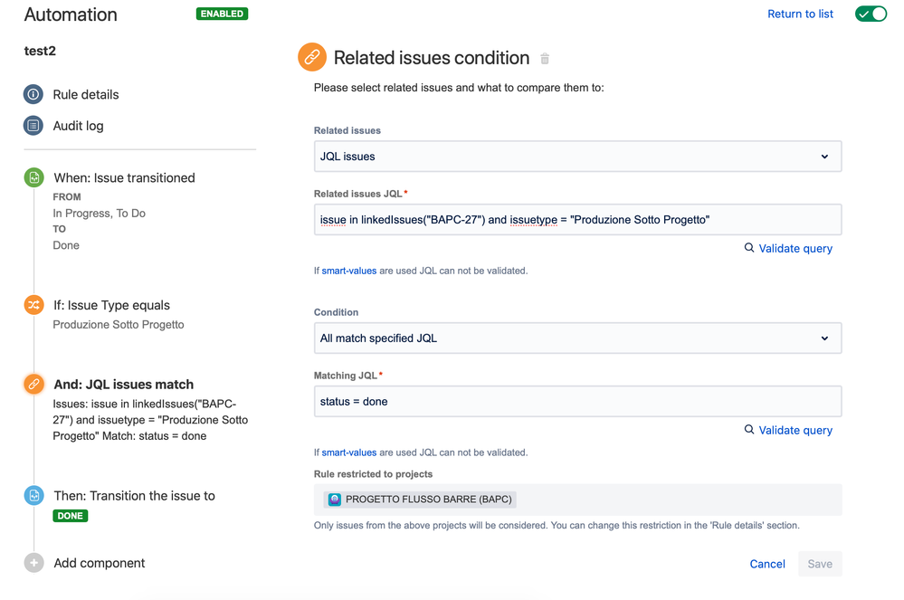Expand the Condition dropdown showing All match specified JQL

coord(577,338)
